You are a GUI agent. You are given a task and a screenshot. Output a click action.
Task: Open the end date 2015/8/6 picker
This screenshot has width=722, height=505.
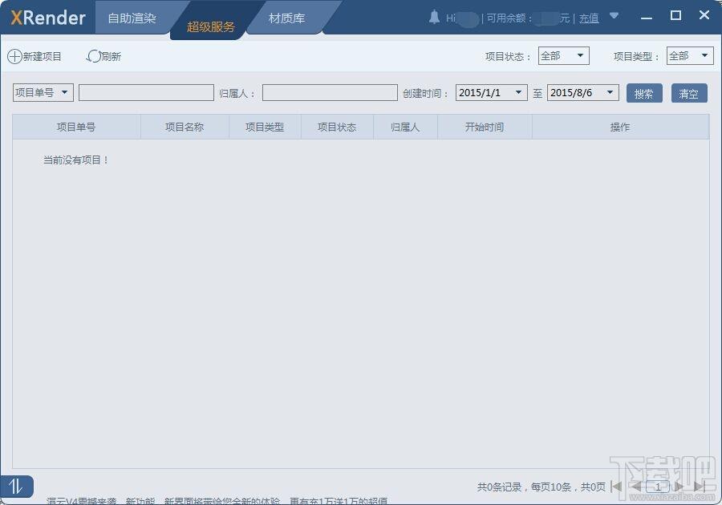coord(583,92)
